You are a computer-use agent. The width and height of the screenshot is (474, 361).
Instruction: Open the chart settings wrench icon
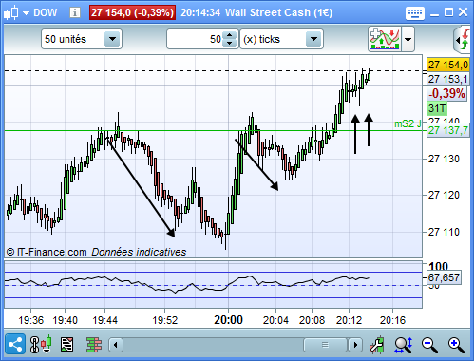377,345
